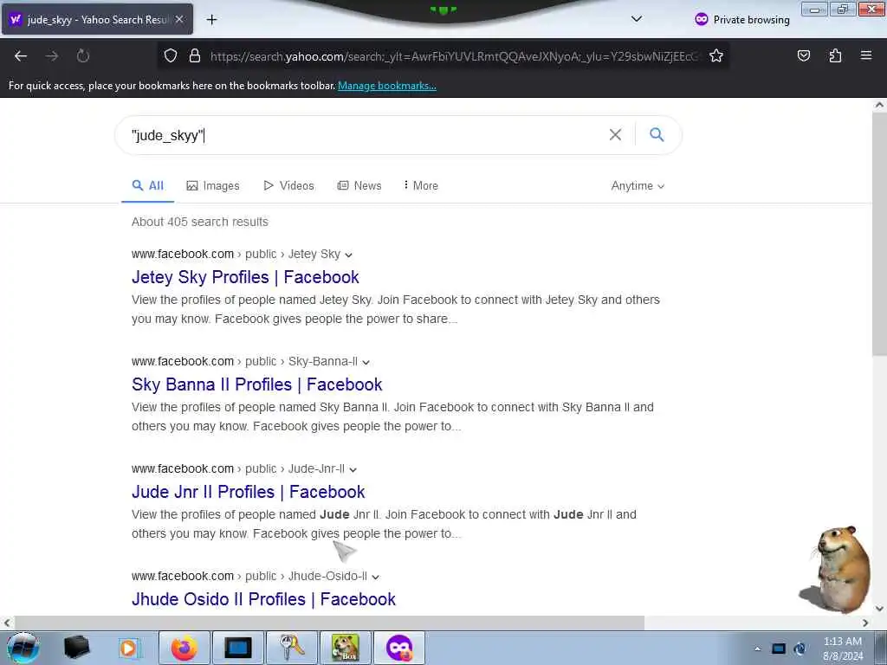Click the horizontal scrollbar thumb

point(329,623)
